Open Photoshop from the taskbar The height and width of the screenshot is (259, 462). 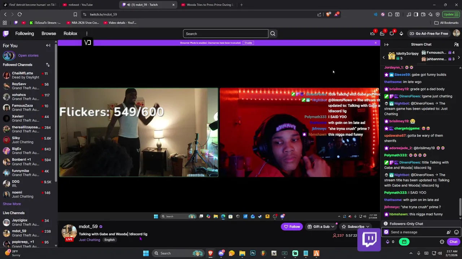tap(253, 253)
